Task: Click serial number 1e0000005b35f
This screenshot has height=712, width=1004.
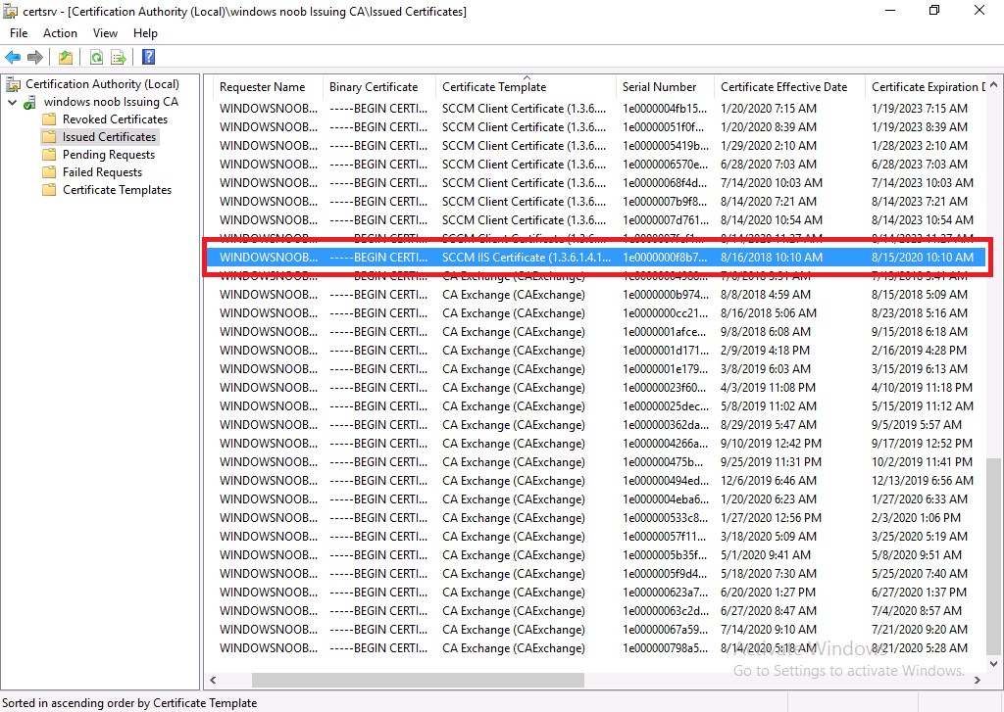Action: click(666, 554)
